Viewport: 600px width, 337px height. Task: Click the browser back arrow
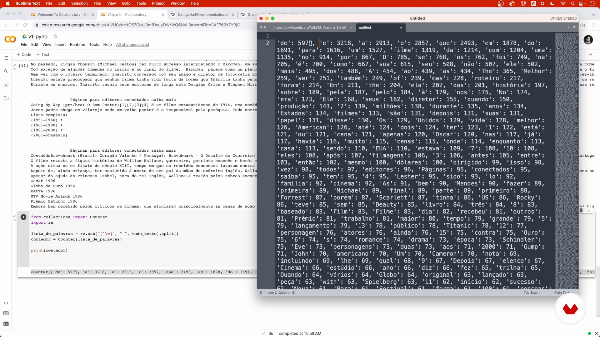pyautogui.click(x=6, y=25)
